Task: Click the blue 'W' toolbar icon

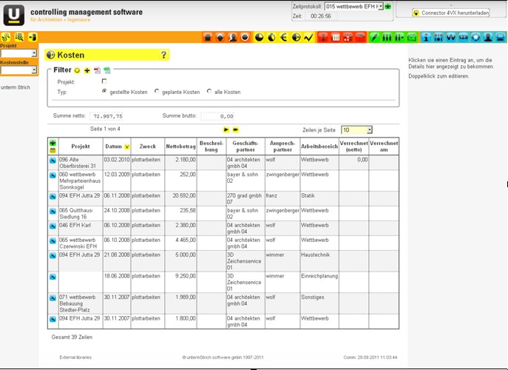Action: click(x=450, y=37)
